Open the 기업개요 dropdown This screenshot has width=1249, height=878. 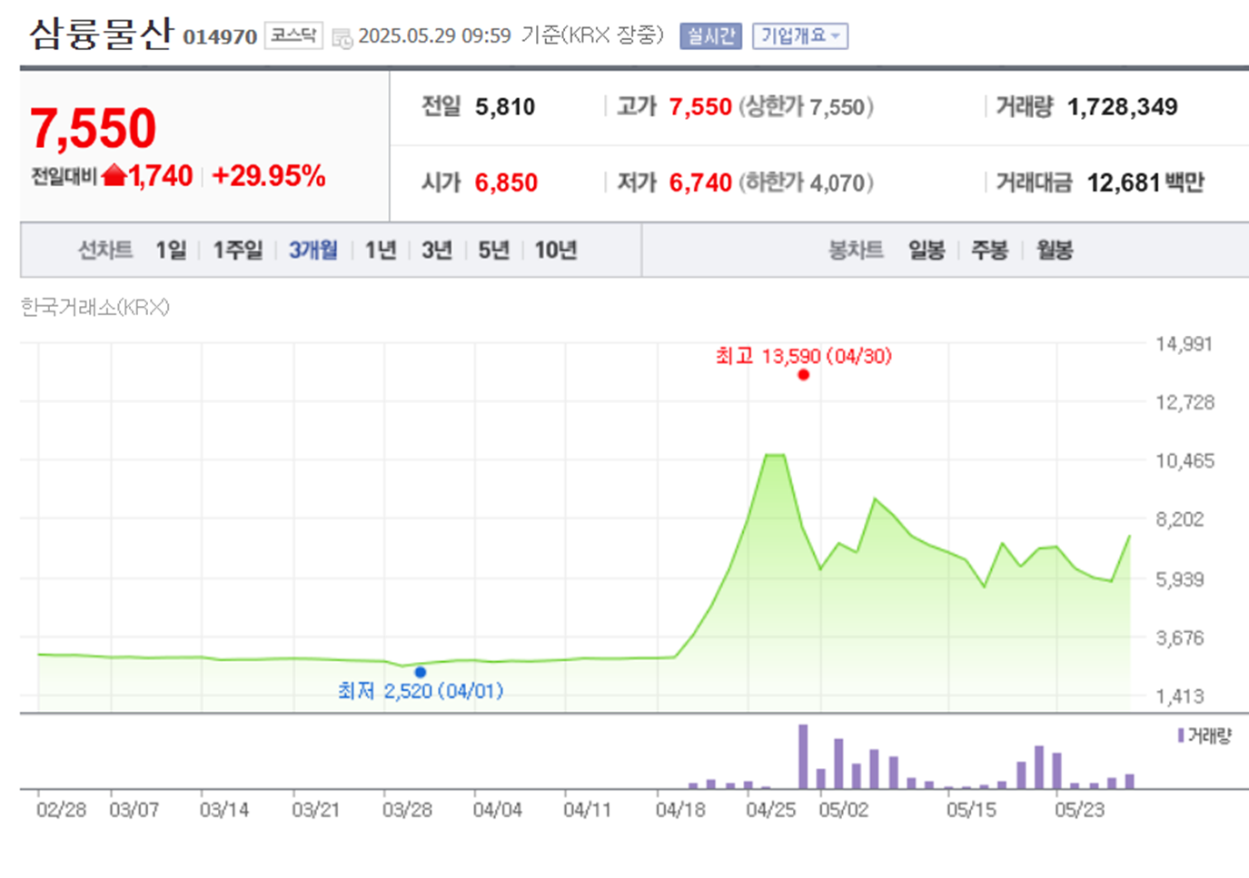(x=799, y=35)
